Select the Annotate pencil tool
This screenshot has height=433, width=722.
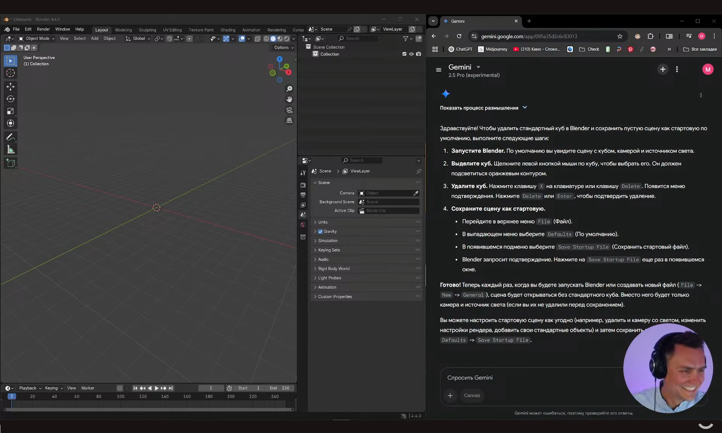(x=11, y=137)
